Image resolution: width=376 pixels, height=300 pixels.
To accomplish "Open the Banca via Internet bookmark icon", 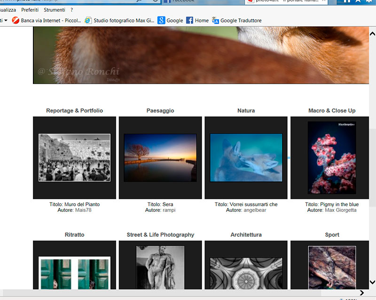I will click(x=16, y=20).
